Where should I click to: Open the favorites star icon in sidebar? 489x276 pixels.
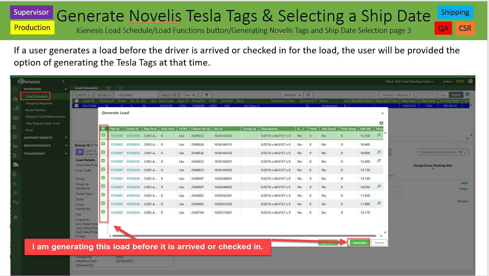[x=15, y=217]
